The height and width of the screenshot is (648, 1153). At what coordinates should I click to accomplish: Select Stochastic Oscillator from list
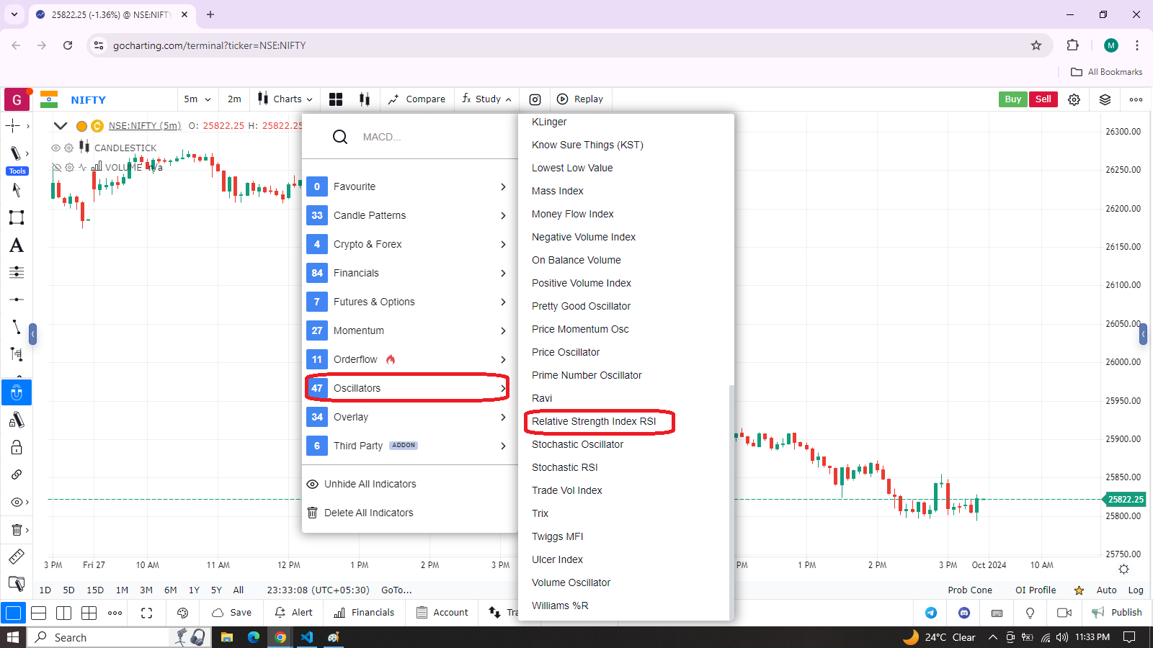pos(577,444)
